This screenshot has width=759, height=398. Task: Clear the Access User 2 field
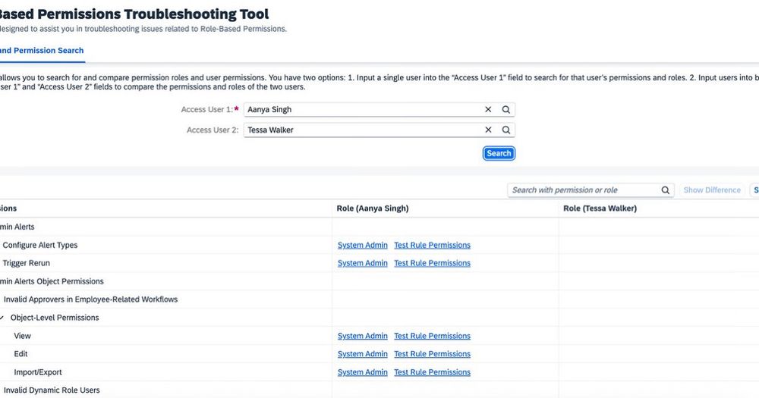[488, 130]
